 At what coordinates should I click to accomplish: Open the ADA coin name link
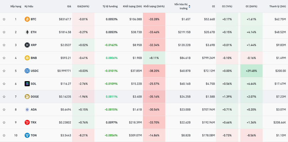tap(33, 109)
